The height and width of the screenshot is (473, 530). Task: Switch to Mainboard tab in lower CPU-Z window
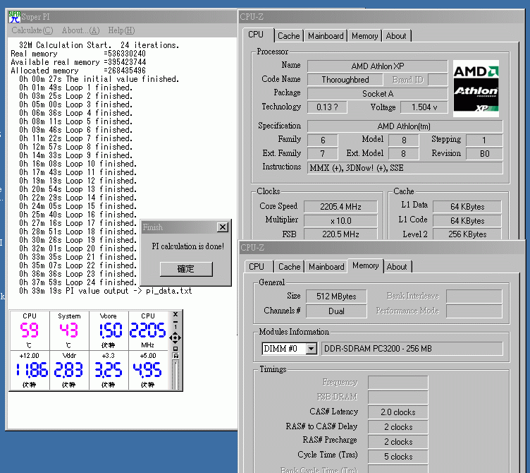tap(326, 267)
